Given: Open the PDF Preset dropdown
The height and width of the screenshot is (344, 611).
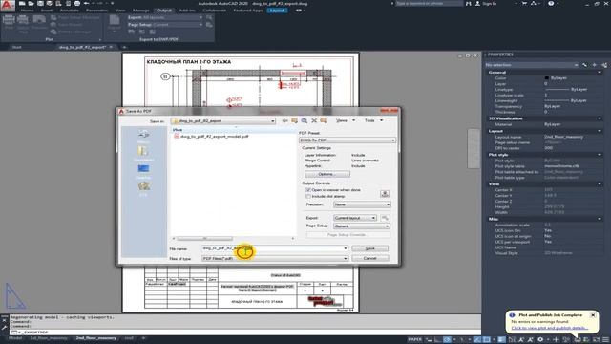Looking at the screenshot, I should [x=348, y=140].
